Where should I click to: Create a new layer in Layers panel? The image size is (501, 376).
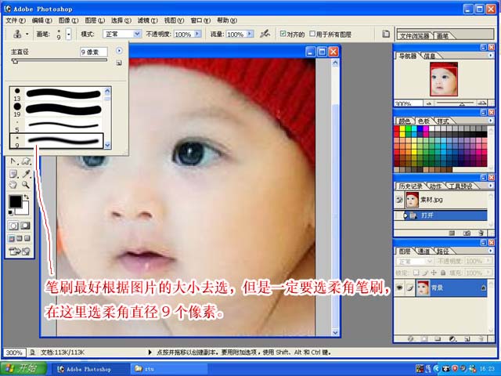tap(467, 338)
